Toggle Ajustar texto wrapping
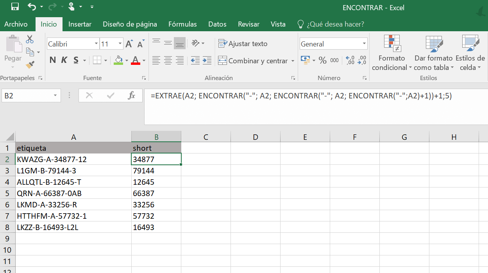 point(243,44)
